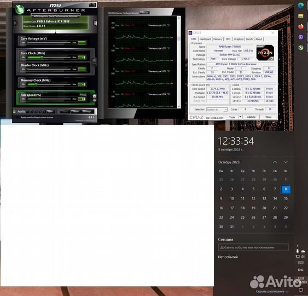Click the microphone tray icon
Screen dimensions: 308x296
click(298, 251)
